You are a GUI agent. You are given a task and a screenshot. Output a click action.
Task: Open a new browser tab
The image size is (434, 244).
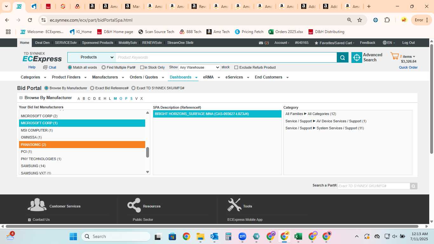(x=369, y=6)
